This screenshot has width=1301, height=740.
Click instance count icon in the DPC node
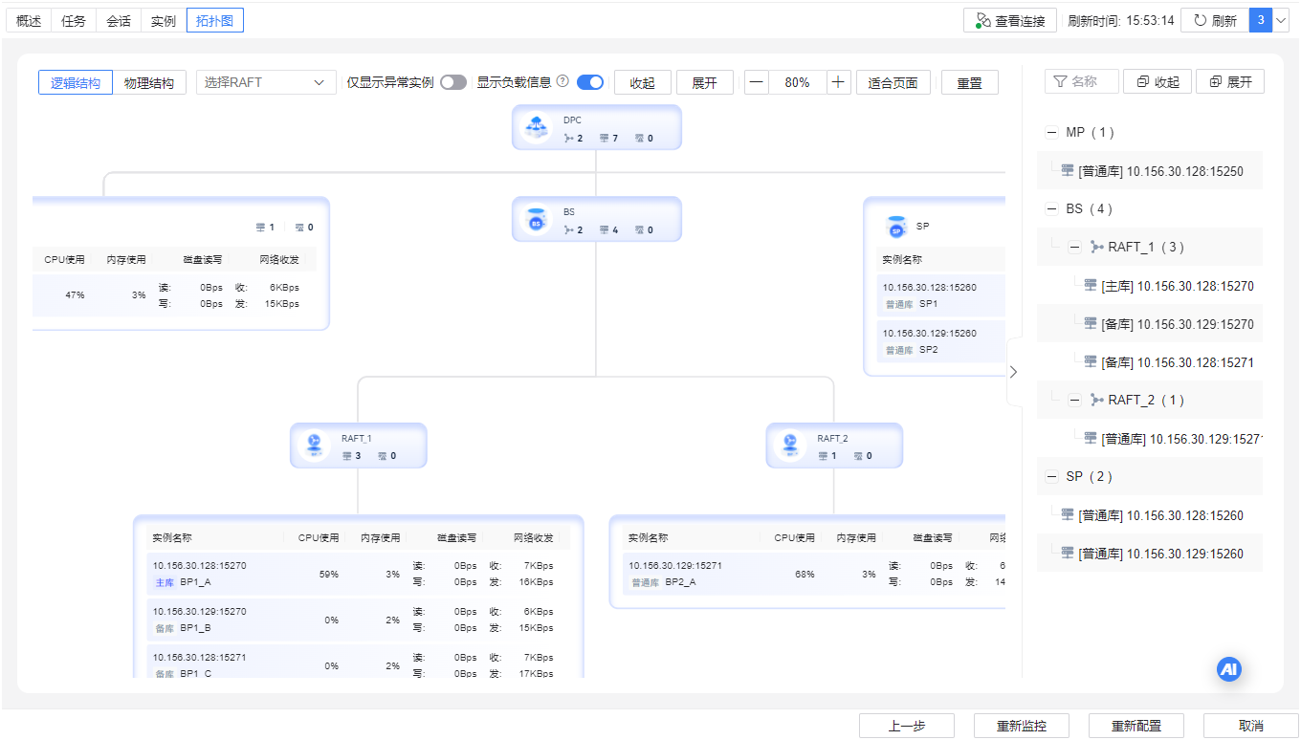point(604,139)
